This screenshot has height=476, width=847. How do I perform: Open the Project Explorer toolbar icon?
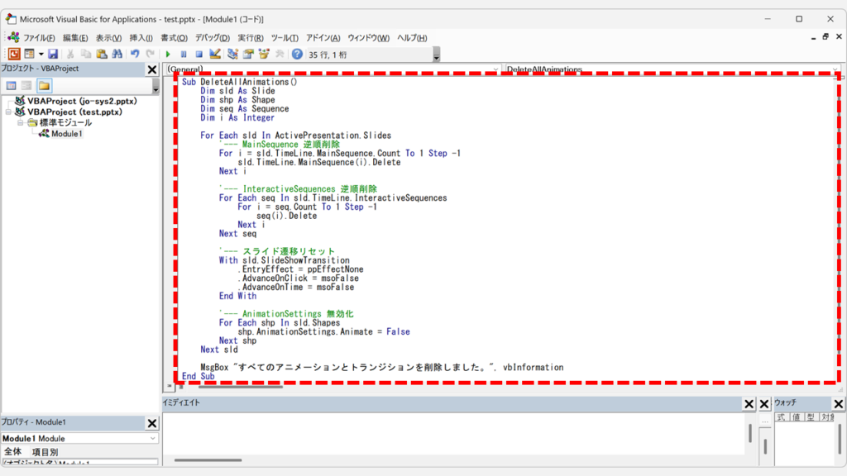tap(232, 54)
